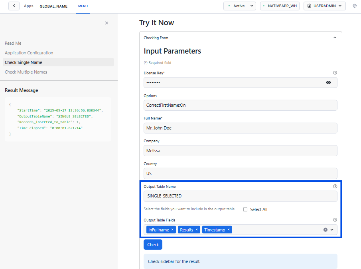Click the Country input field
Screen dimensions: 361x269
point(241,173)
